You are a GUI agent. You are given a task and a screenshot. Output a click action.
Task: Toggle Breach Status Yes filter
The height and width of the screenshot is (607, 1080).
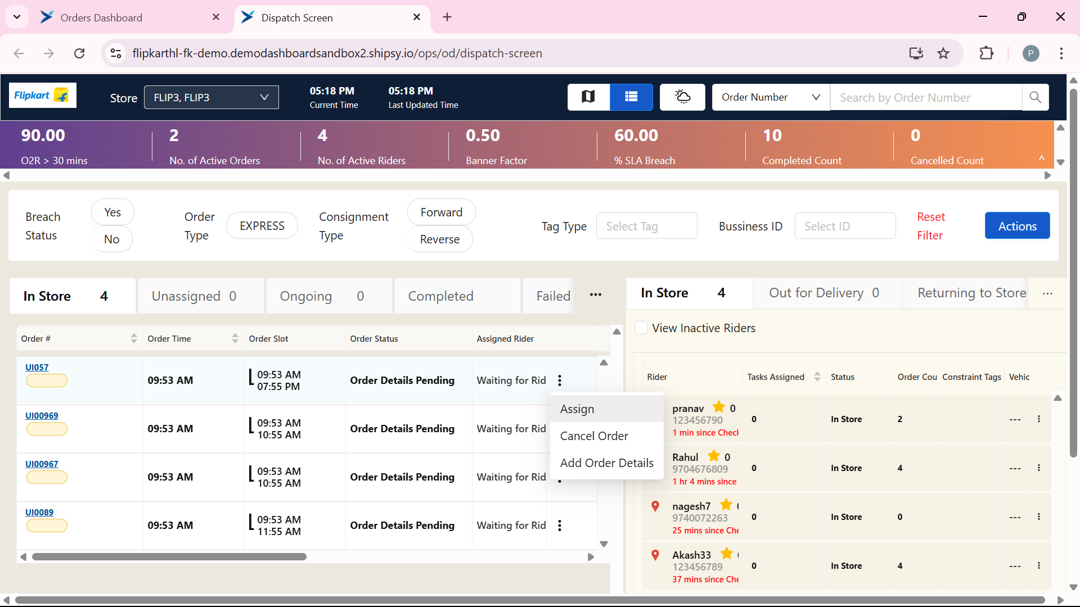click(x=112, y=212)
